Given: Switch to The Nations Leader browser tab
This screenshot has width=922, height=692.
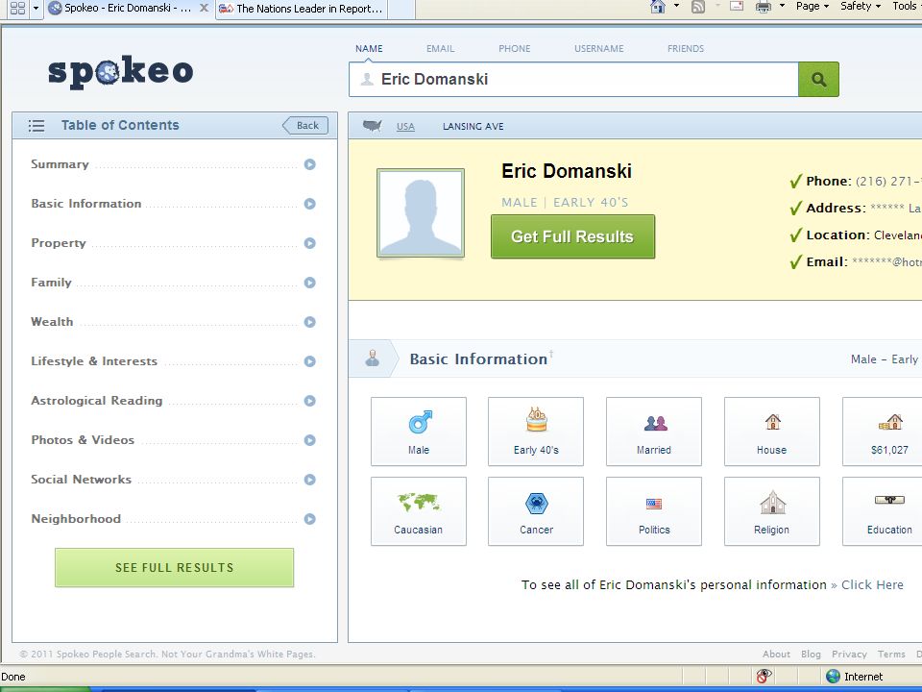Looking at the screenshot, I should (302, 9).
